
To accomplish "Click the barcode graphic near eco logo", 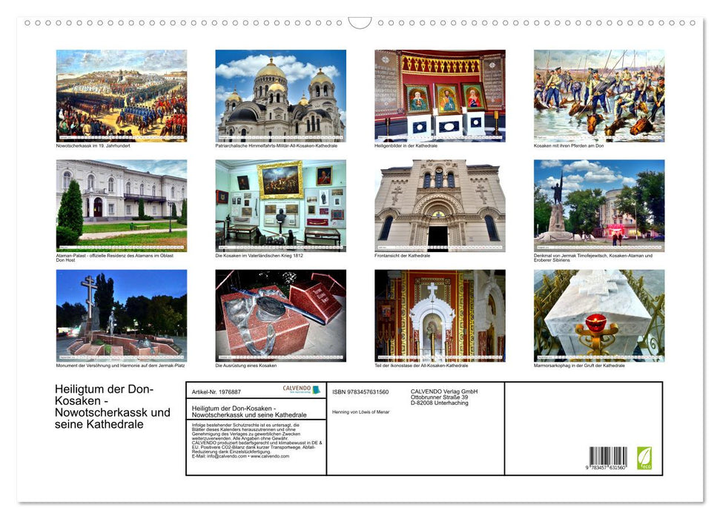I will (608, 456).
